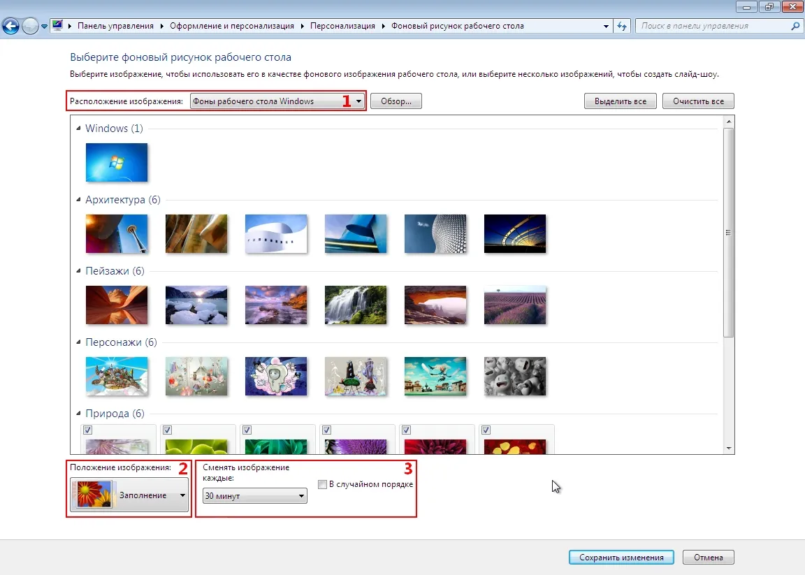Collapse the Природа (6) group
The image size is (805, 575).
[x=78, y=414]
